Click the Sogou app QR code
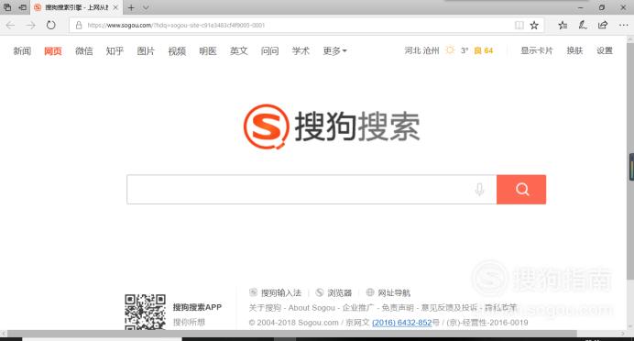Screen dimensions: 634x341 [x=145, y=312]
